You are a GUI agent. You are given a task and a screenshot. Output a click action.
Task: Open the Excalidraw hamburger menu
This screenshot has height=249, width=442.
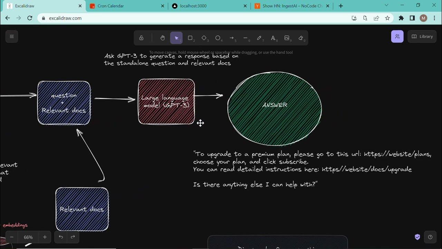click(11, 36)
